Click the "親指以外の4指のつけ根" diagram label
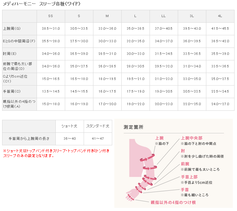The image size is (237, 211). pos(173,203)
